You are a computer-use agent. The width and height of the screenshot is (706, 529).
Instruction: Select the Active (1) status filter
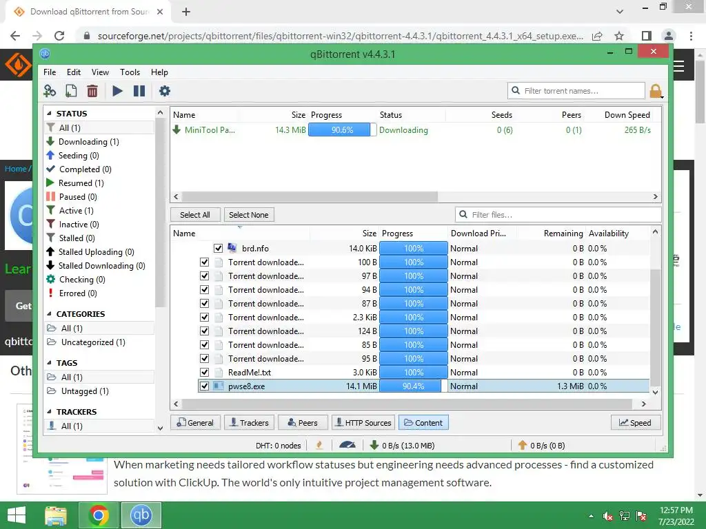tap(76, 211)
